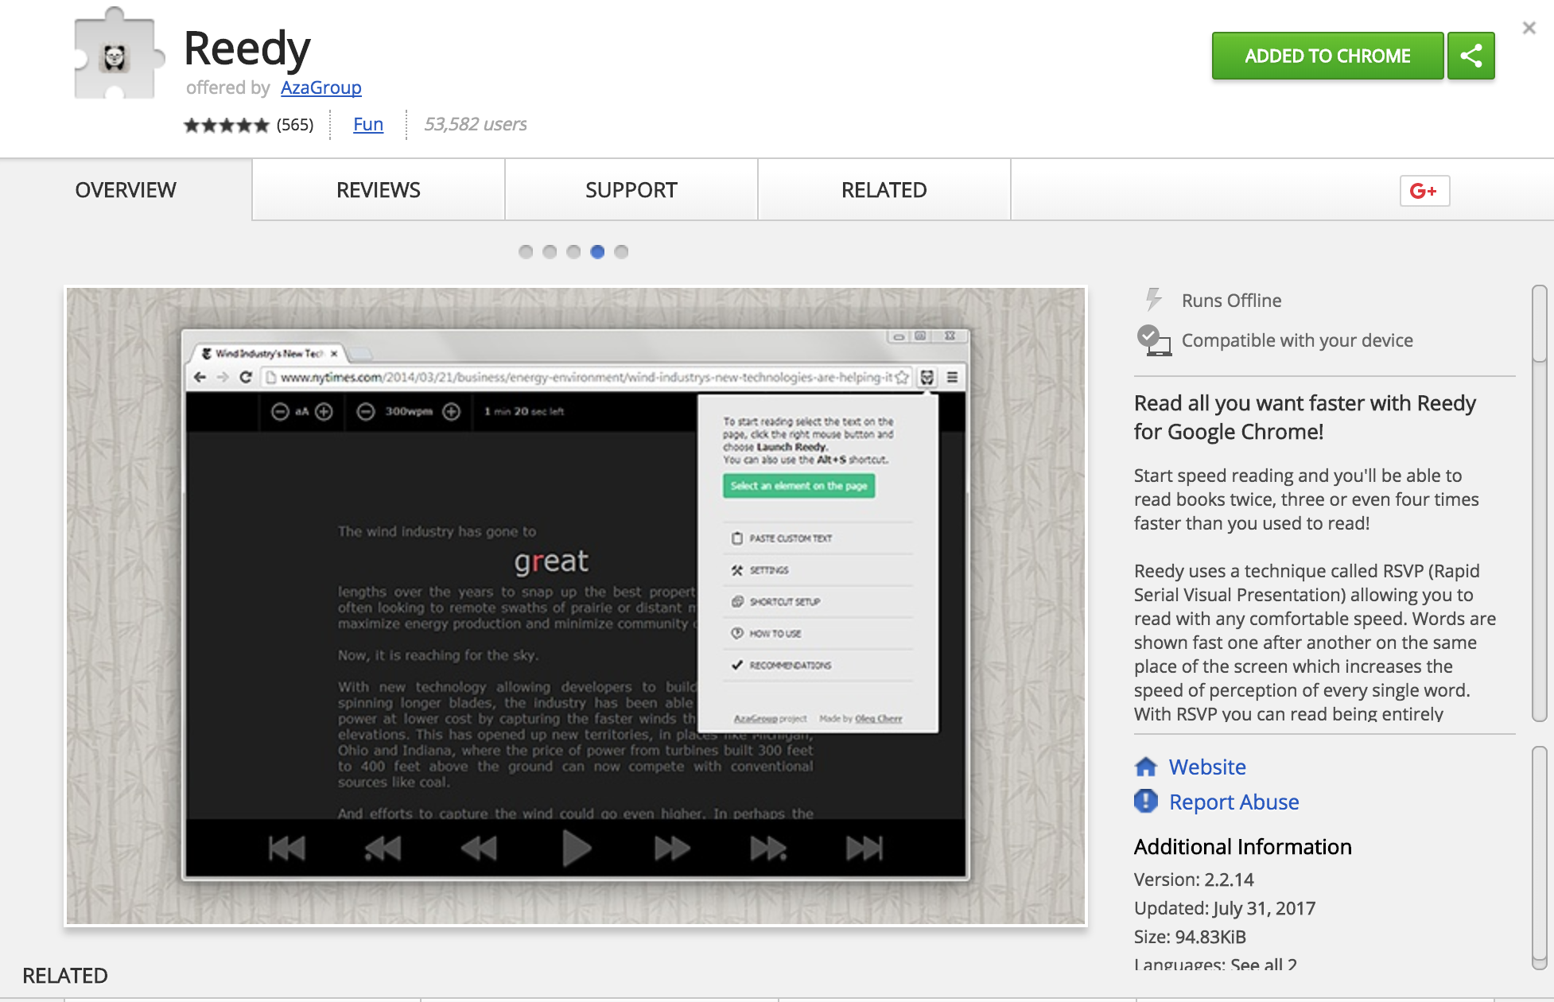Click the Reedy panda toolbar icon in screenshot
Screen dimensions: 1554x1002
927,377
